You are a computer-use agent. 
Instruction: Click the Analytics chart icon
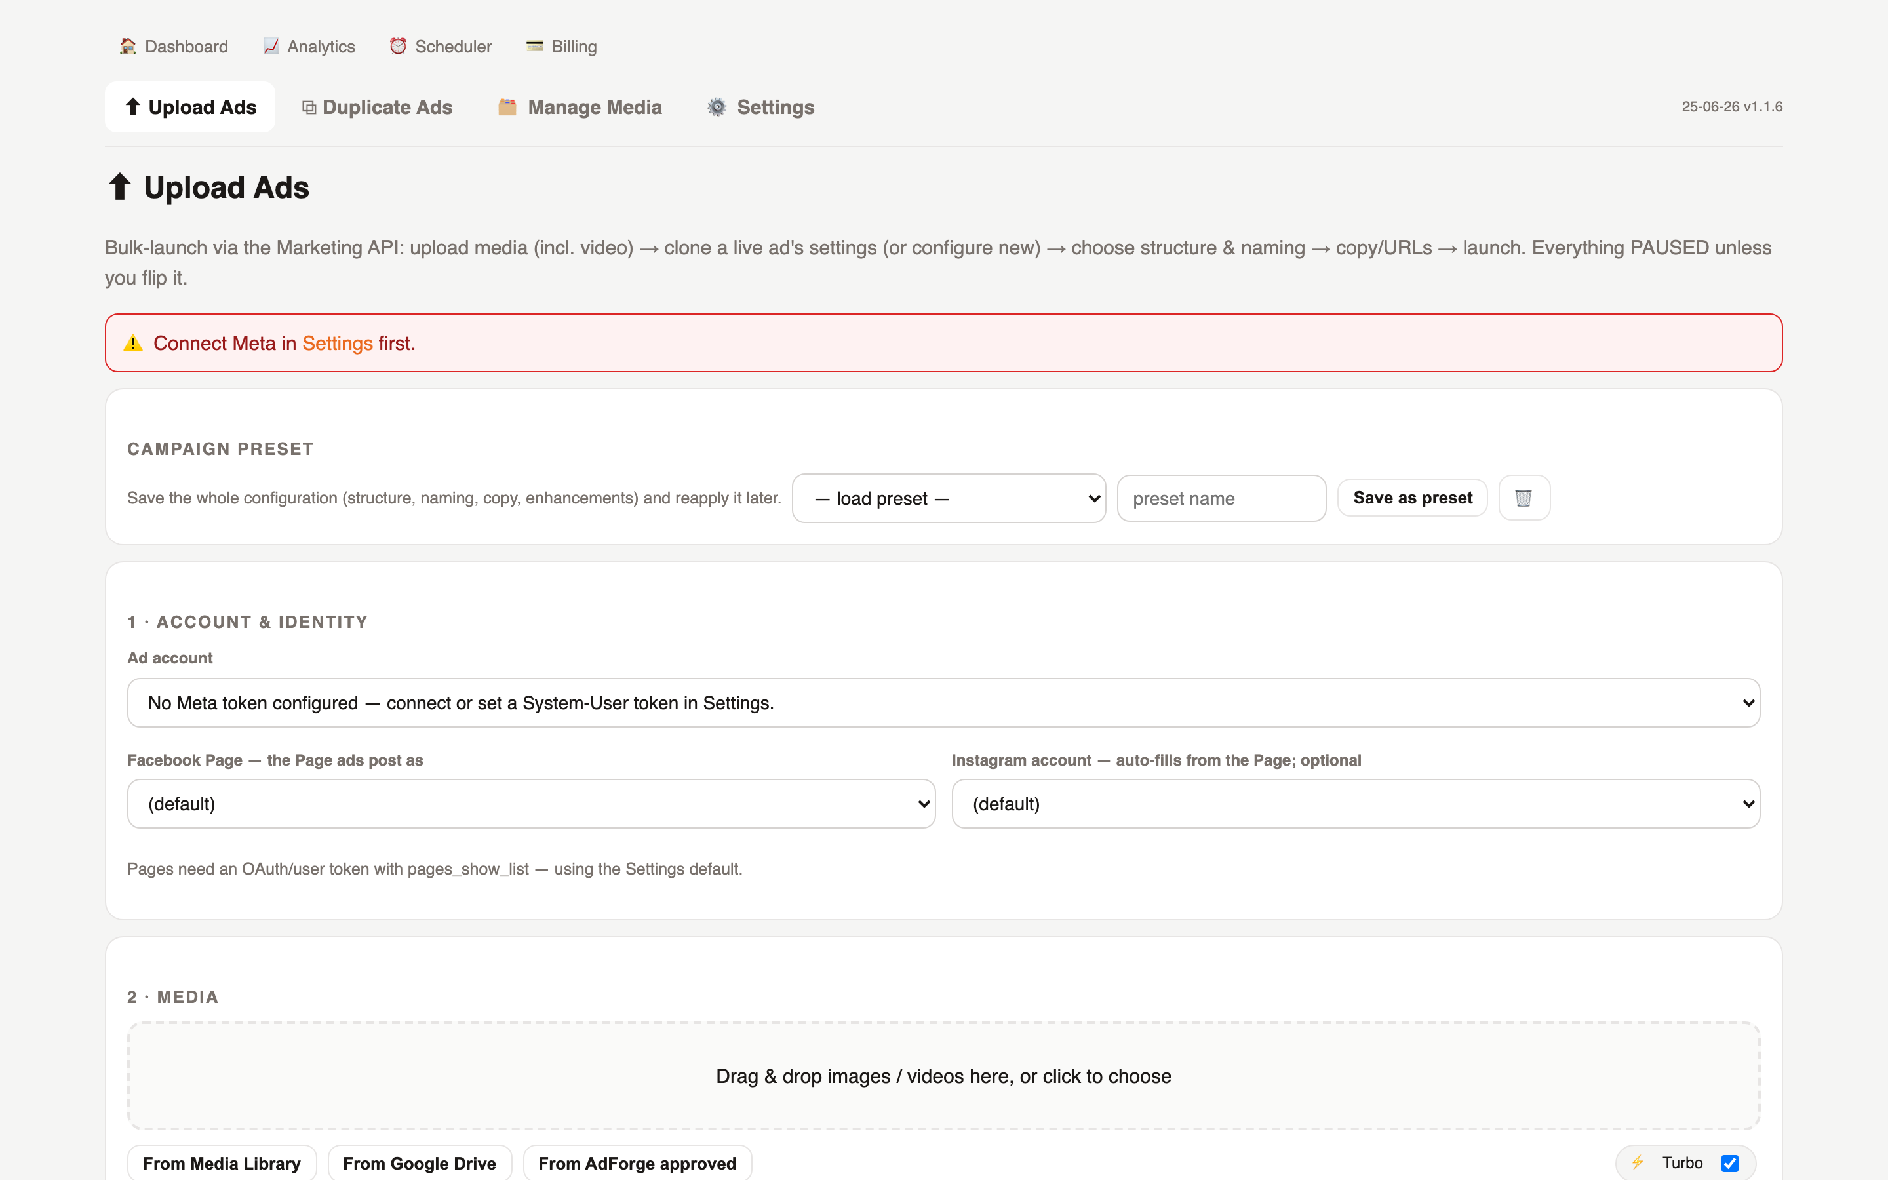tap(271, 46)
